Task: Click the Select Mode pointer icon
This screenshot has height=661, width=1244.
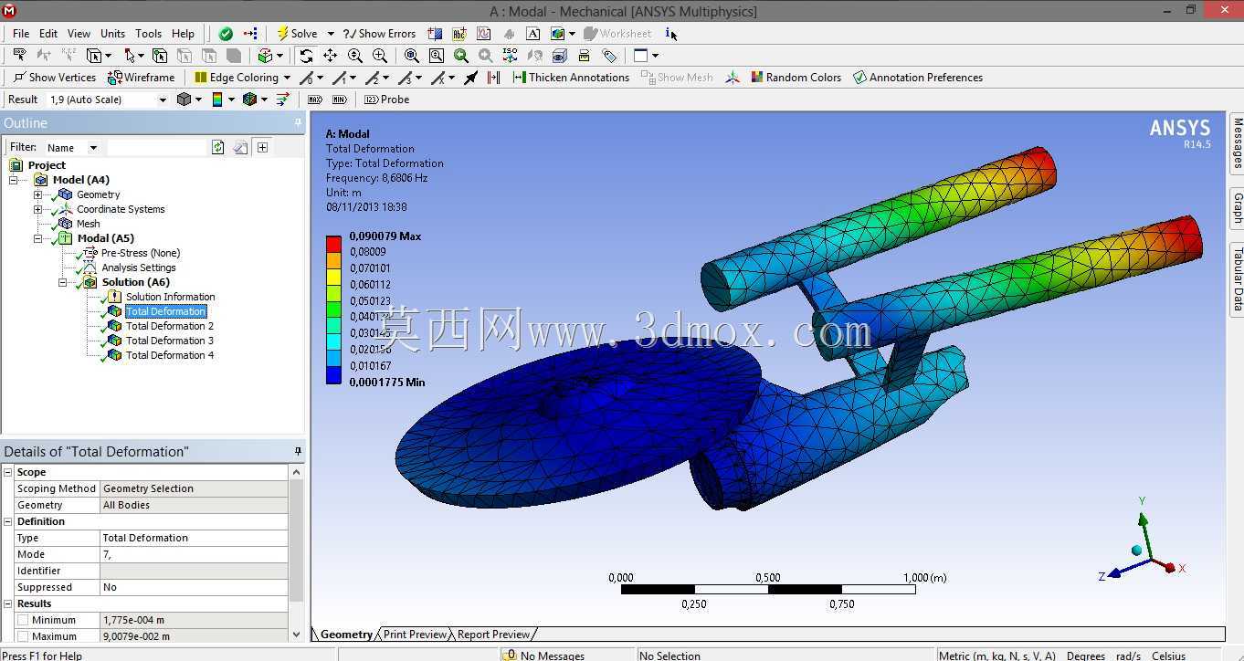Action: 131,56
